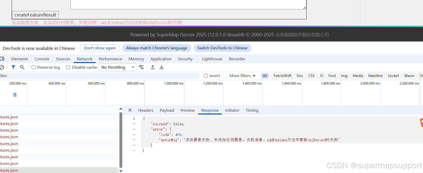The width and height of the screenshot is (423, 173).
Task: Tick the Invert filter checkbox
Action: pyautogui.click(x=206, y=76)
